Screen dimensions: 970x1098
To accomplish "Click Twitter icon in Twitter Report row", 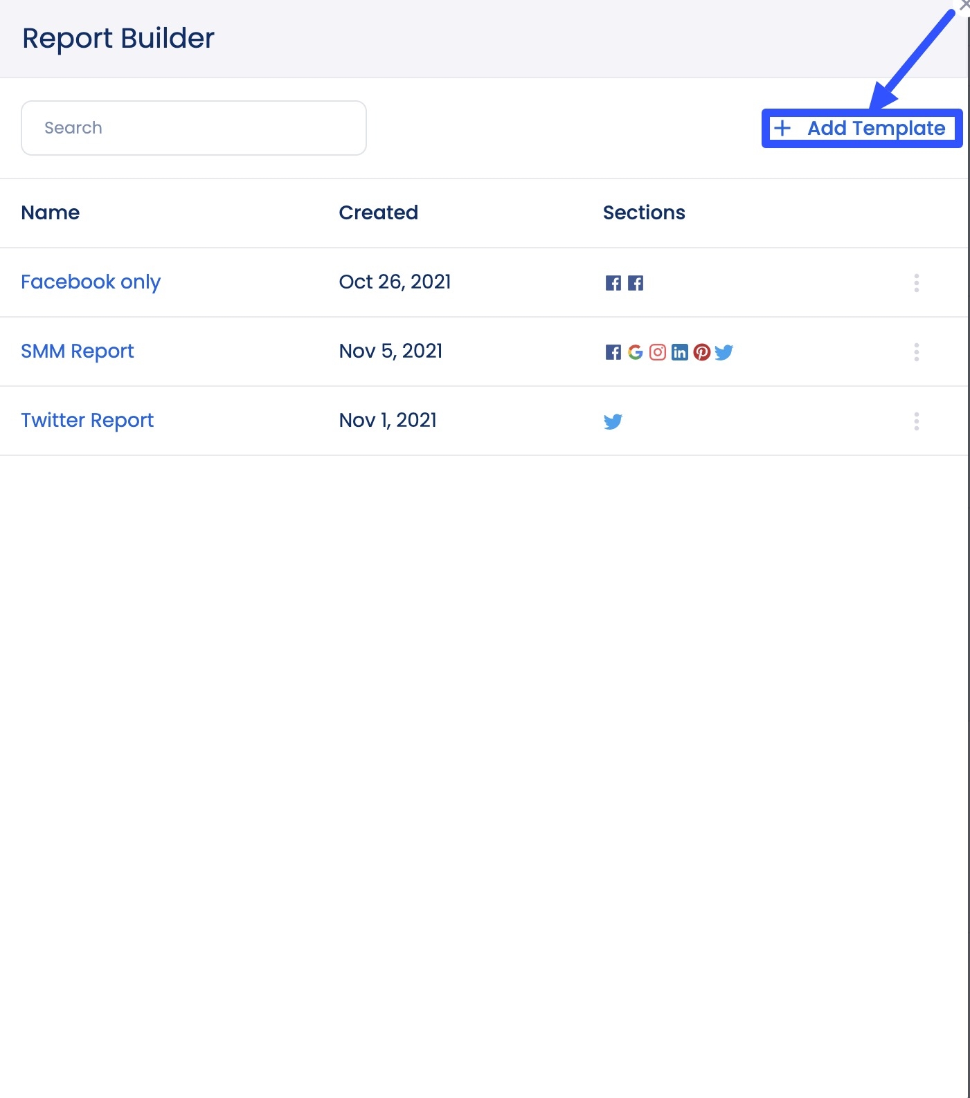I will point(613,421).
